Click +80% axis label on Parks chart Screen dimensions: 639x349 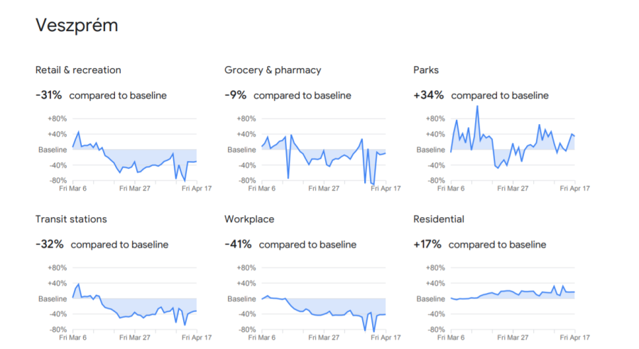(435, 118)
